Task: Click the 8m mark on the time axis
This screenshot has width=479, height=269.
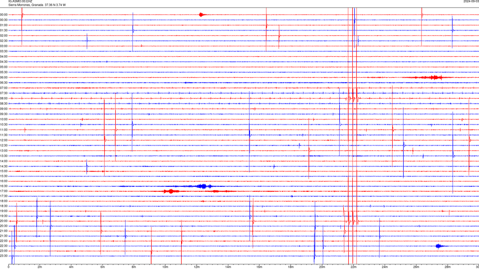Action: coord(134,267)
